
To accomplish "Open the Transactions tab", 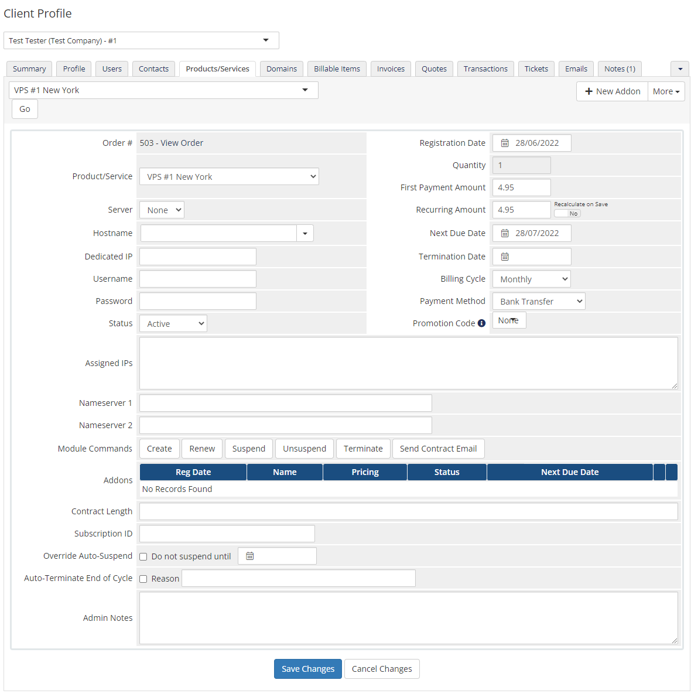I will [485, 69].
